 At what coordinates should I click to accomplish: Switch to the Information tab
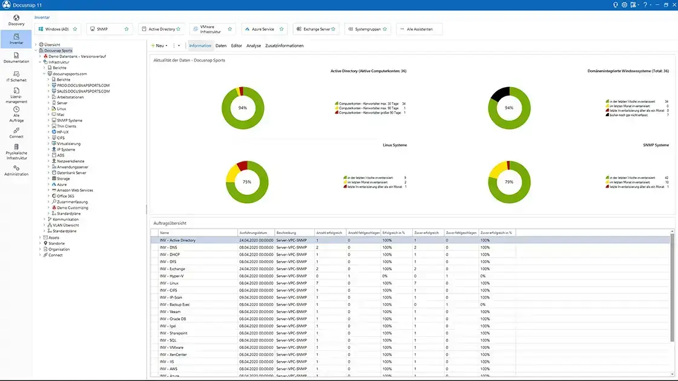tap(200, 45)
